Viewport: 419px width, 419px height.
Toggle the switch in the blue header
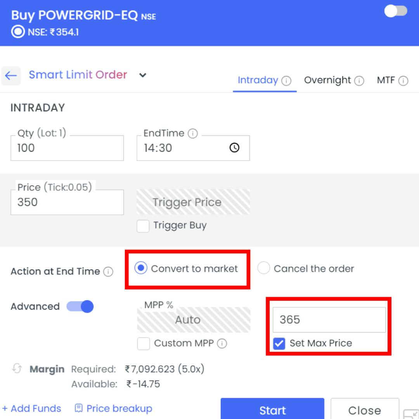396,11
